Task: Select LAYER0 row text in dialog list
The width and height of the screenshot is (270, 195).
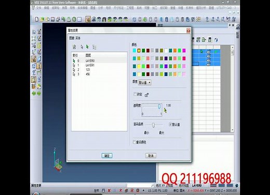Action: pyautogui.click(x=90, y=61)
